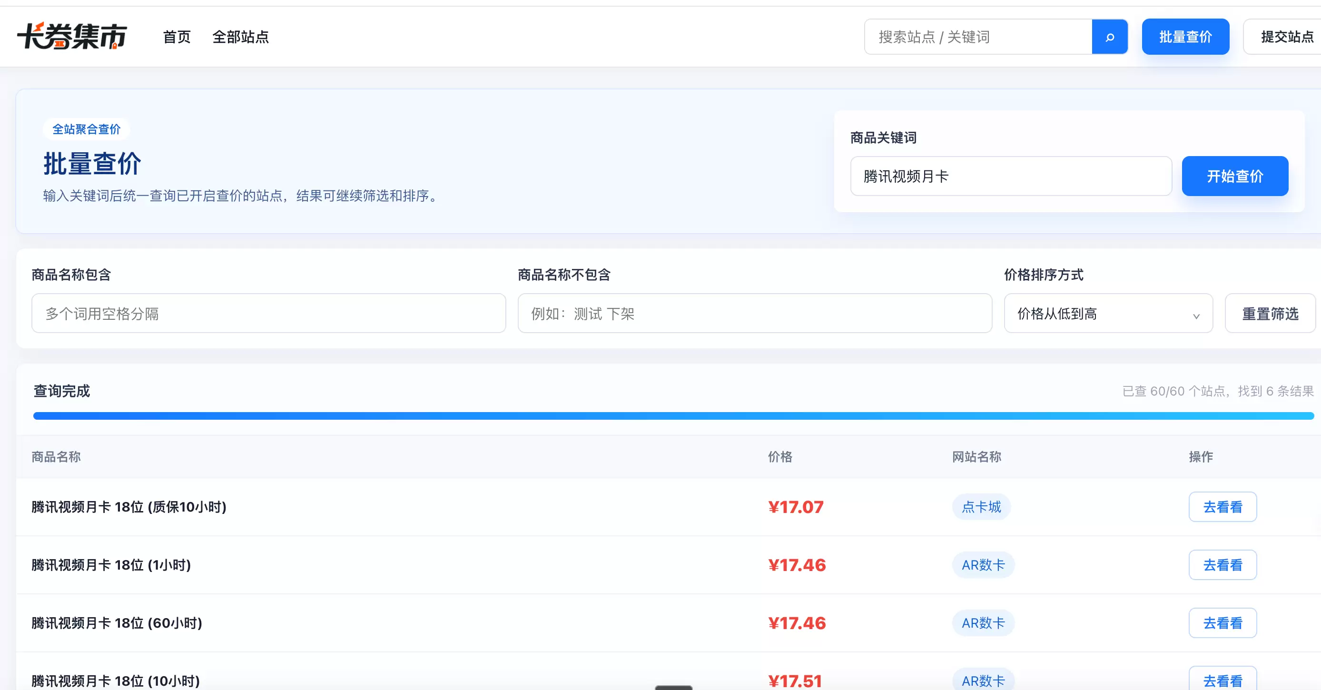Focus the 搜索站点 / 关键词 search box
This screenshot has width=1321, height=690.
978,37
